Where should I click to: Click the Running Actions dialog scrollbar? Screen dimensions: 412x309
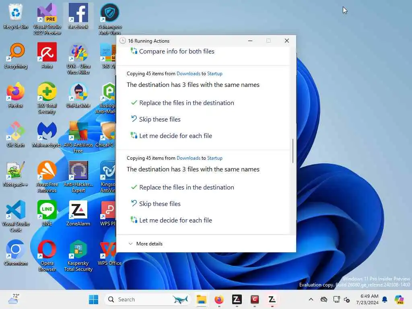pyautogui.click(x=293, y=151)
